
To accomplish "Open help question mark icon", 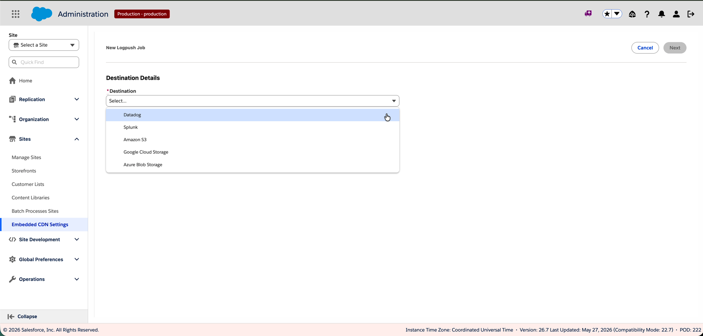I will [647, 14].
